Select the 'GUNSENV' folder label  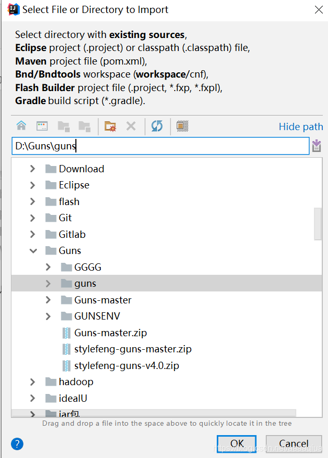click(97, 316)
